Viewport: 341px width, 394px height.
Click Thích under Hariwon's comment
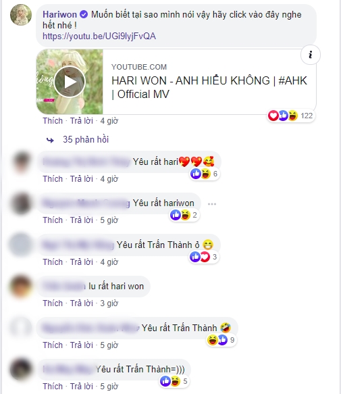point(53,121)
